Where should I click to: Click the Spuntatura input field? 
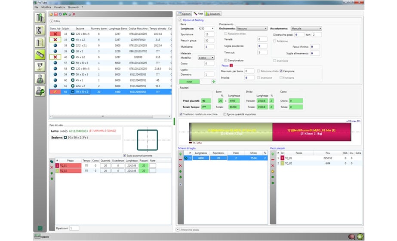click(x=209, y=34)
